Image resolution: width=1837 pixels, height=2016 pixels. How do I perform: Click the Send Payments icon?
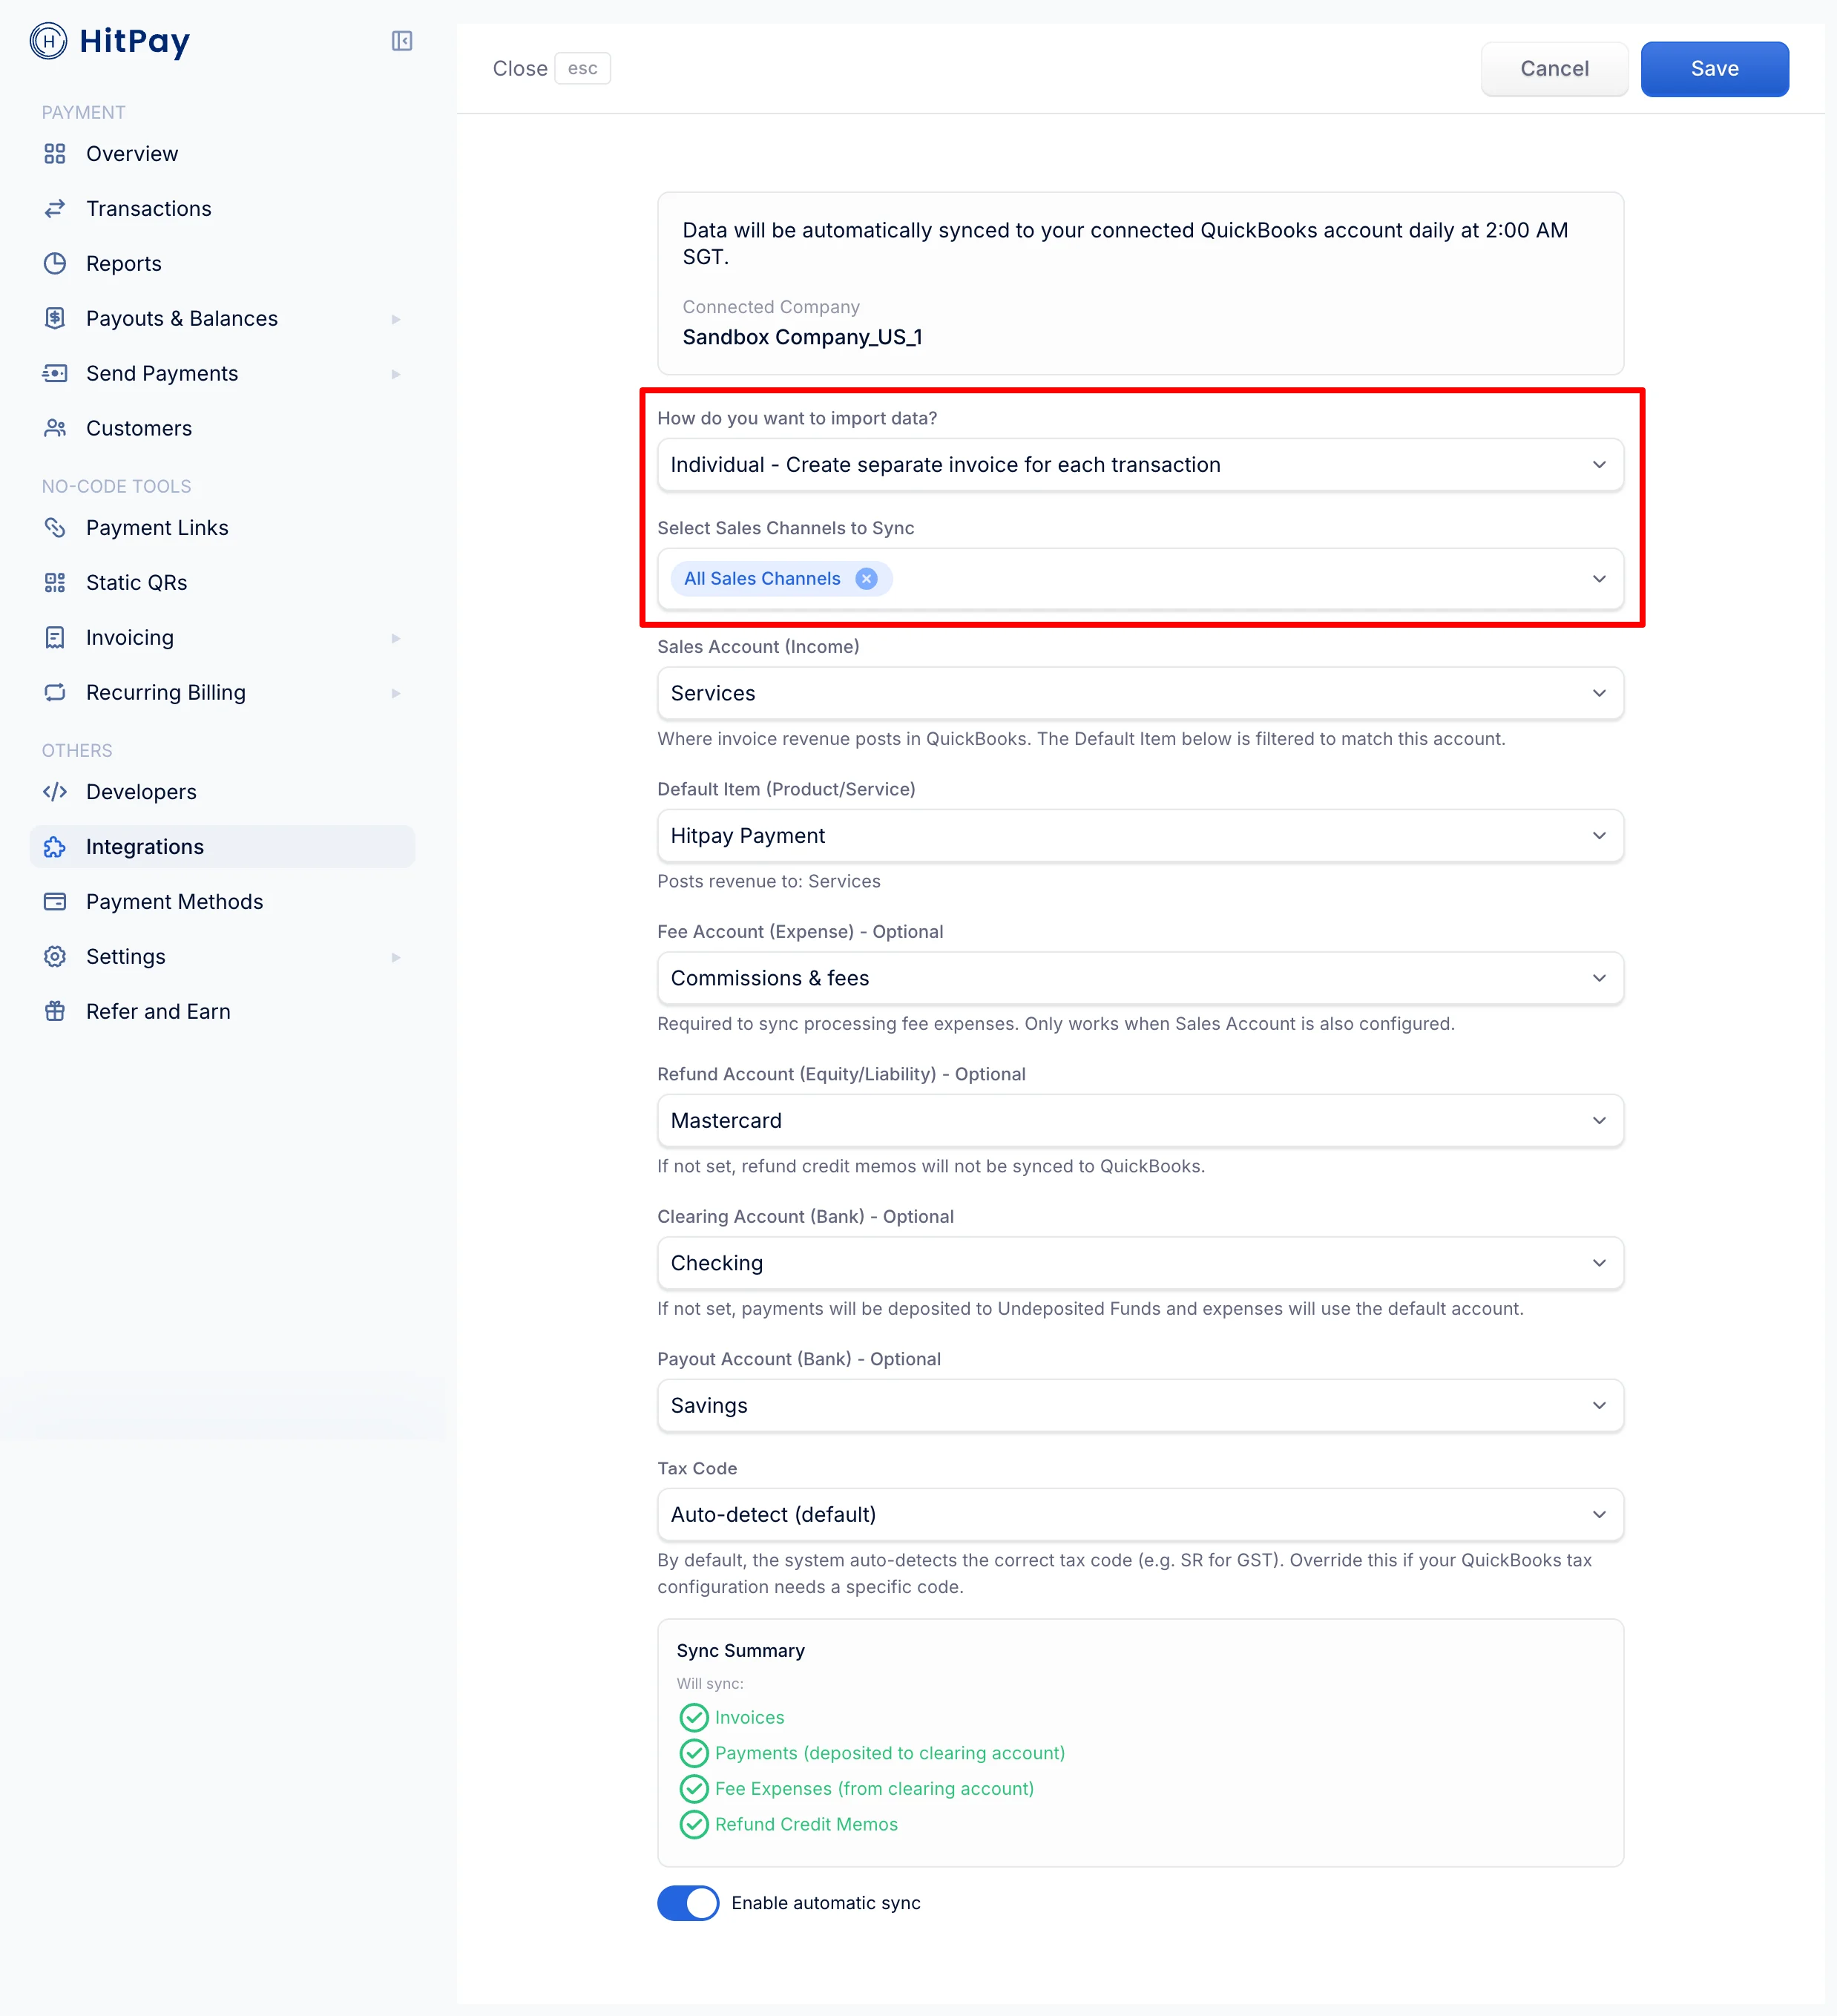(x=55, y=374)
